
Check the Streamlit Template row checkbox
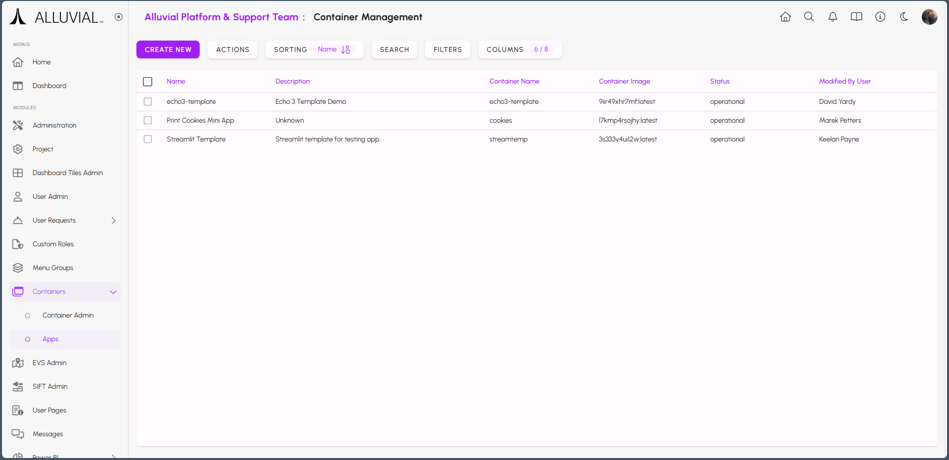click(x=148, y=139)
